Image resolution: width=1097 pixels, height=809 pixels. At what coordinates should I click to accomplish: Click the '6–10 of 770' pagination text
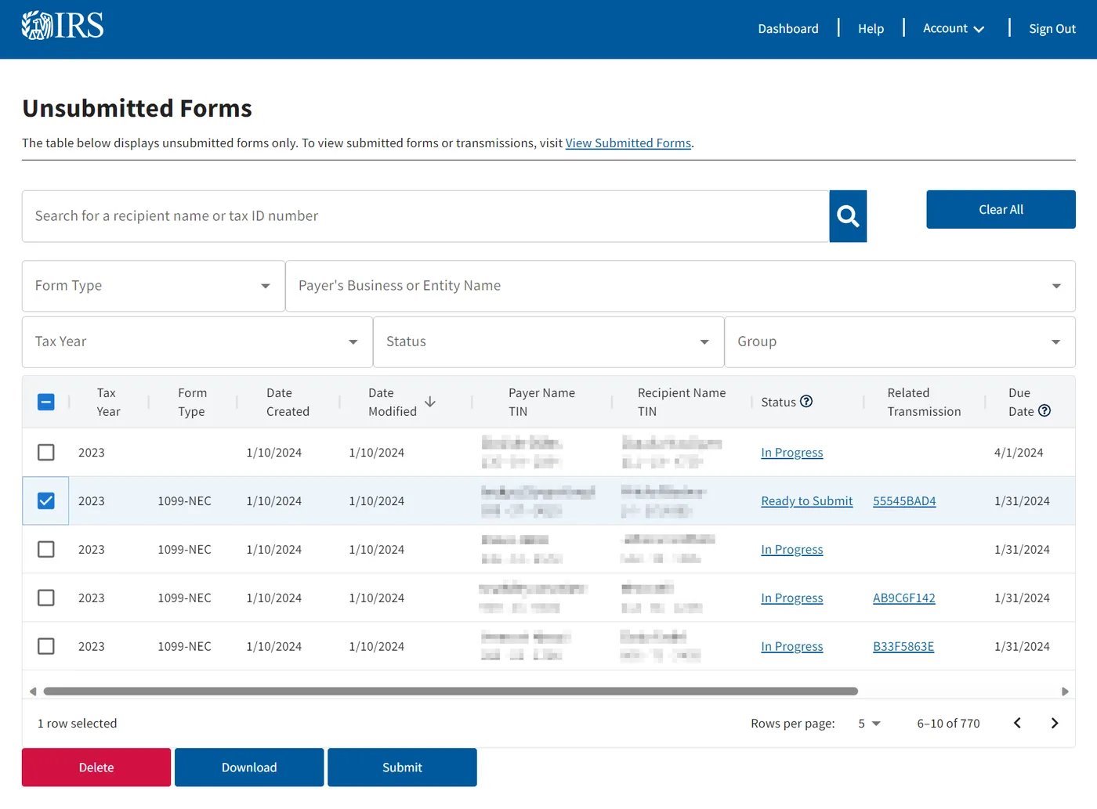pos(948,724)
